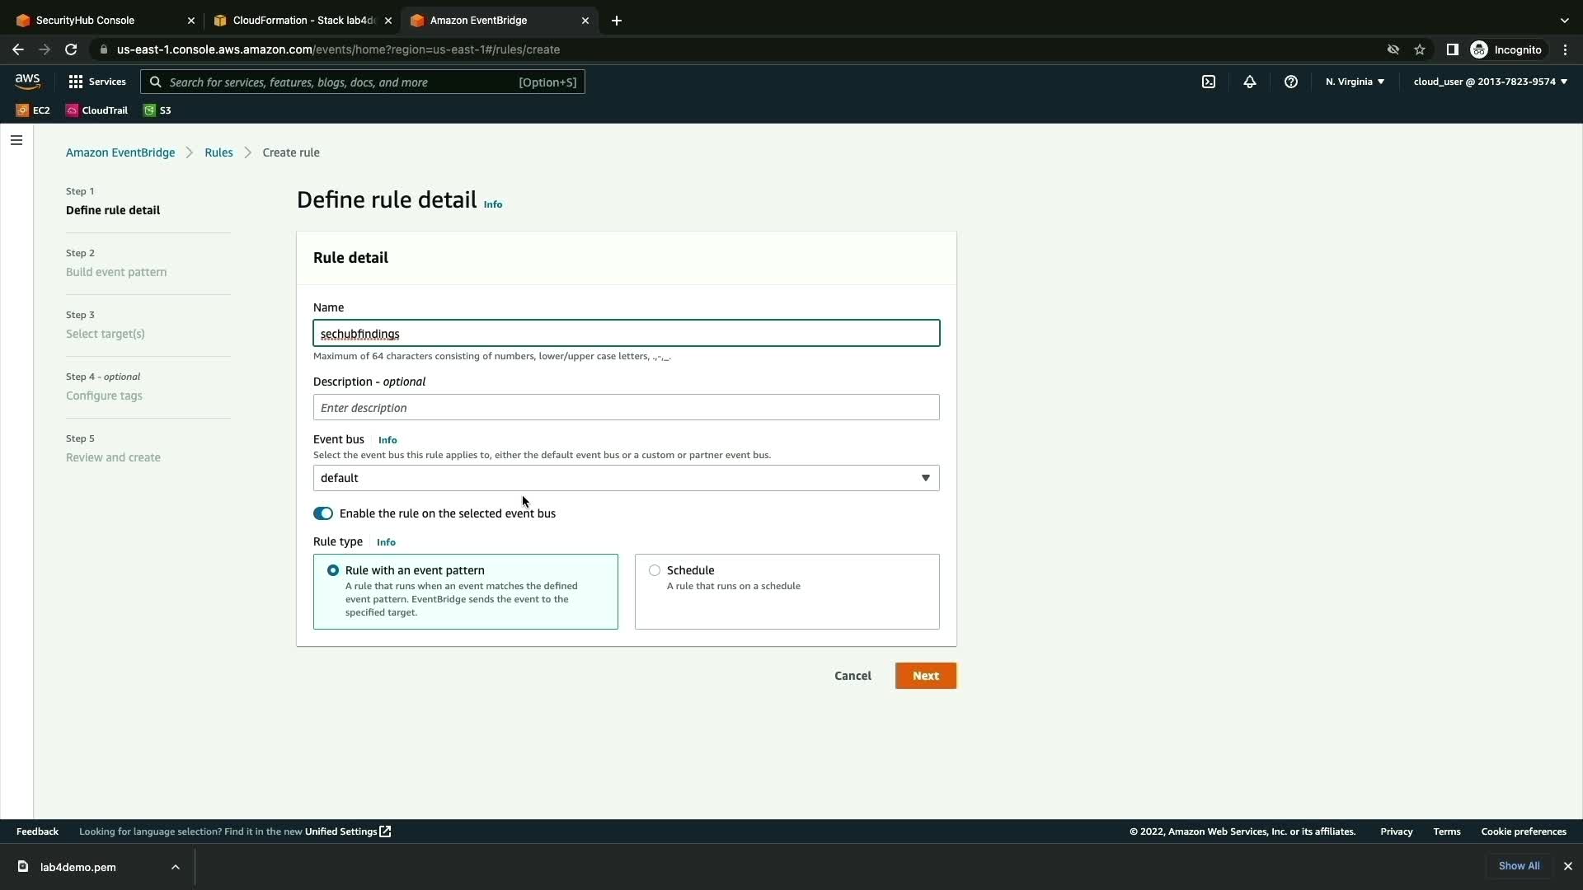
Task: Toggle Enable the rule on event bus
Action: point(323,513)
